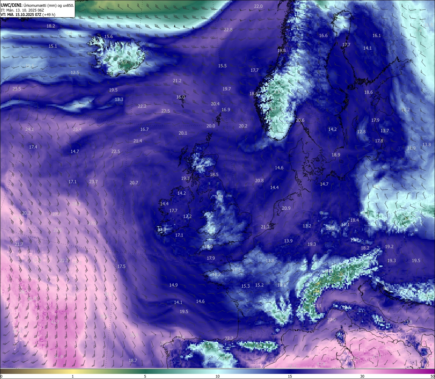This screenshot has width=435, height=379.
Task: Click the 13.9 value over Belgium
Action: (288, 241)
